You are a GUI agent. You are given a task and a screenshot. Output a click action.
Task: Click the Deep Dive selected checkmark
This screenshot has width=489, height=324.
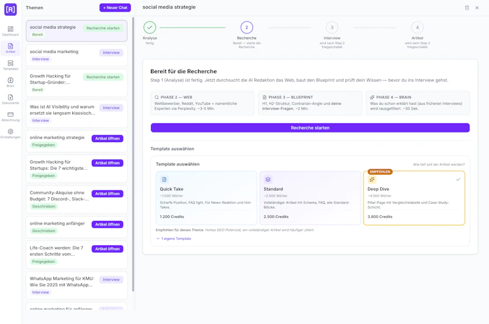[458, 179]
